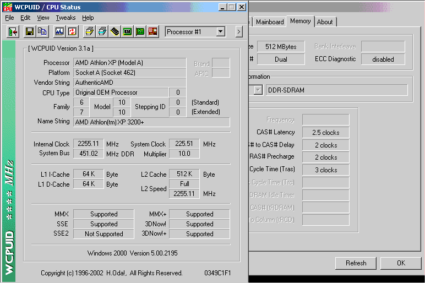Click the red arrows refresh icon
The width and height of the screenshot is (425, 283).
[72, 32]
